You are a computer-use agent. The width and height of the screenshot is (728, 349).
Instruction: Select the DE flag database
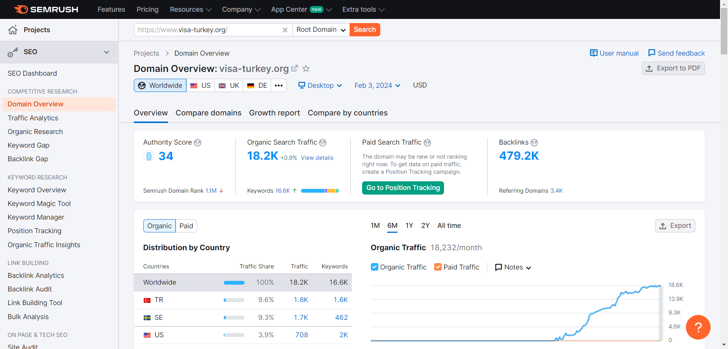(257, 86)
